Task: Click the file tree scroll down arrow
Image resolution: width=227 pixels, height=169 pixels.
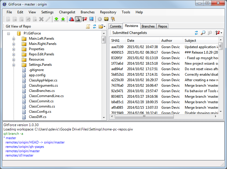Action: click(x=104, y=118)
